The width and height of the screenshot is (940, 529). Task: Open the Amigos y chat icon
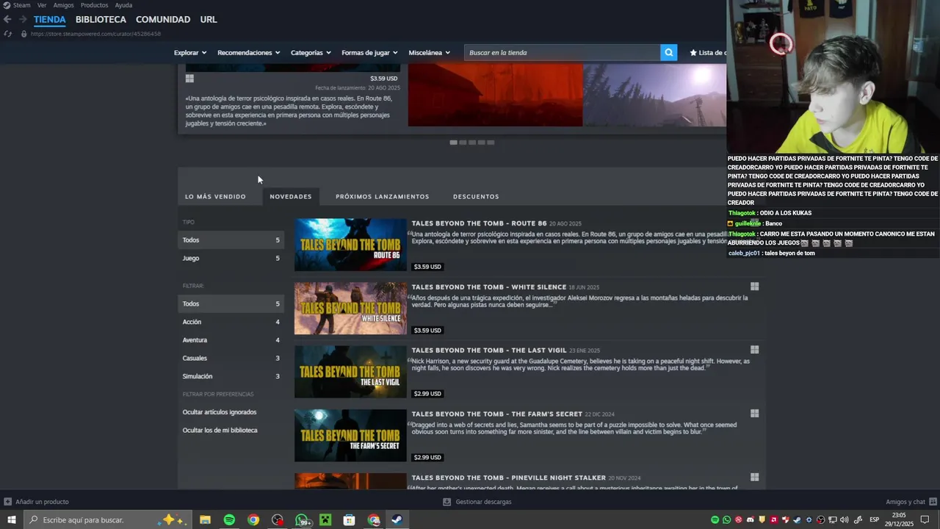point(933,502)
